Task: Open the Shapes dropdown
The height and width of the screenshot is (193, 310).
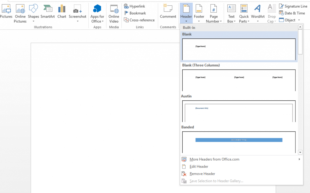Action: pyautogui.click(x=33, y=12)
